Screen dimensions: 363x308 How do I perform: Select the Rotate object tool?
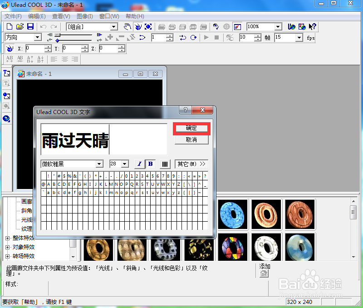coord(138,27)
